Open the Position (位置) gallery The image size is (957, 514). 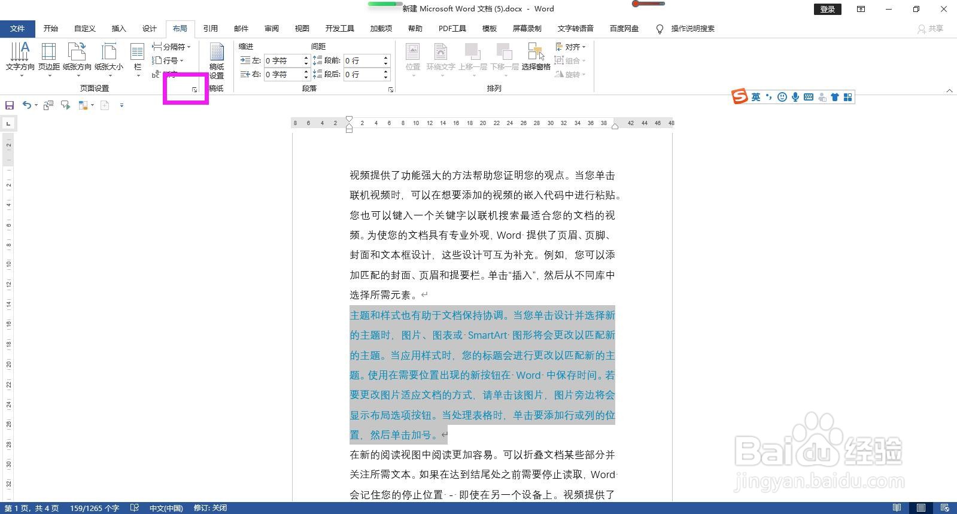coord(413,59)
